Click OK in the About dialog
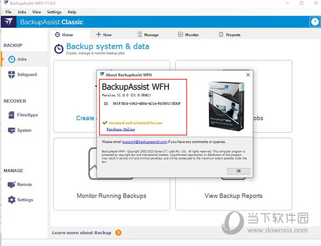 tap(239, 171)
